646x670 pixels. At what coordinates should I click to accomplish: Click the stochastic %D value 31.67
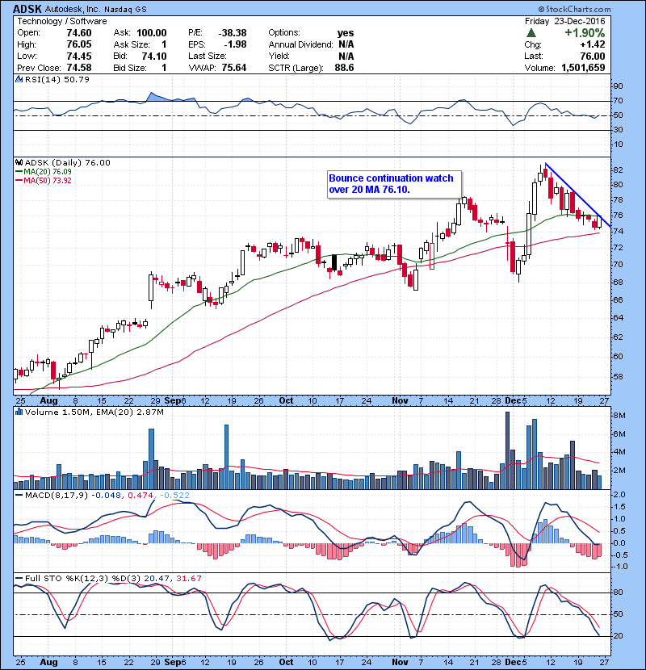click(188, 578)
